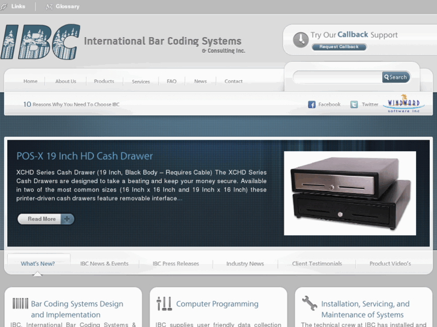Open the Windward Software logo
The width and height of the screenshot is (437, 327).
(x=404, y=104)
